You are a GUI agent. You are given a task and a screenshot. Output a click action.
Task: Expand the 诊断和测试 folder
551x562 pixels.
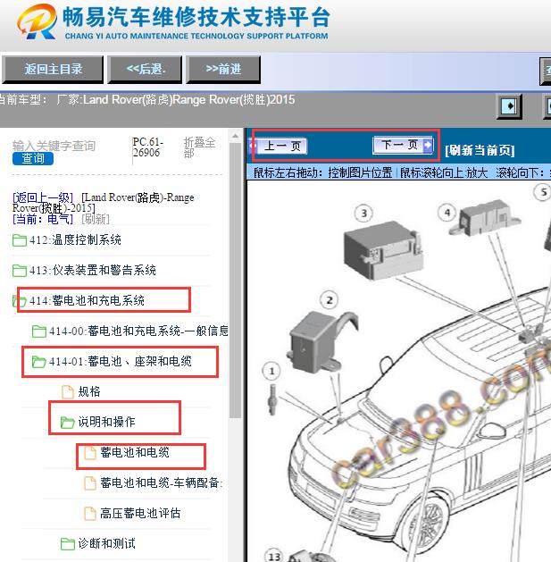[x=106, y=543]
